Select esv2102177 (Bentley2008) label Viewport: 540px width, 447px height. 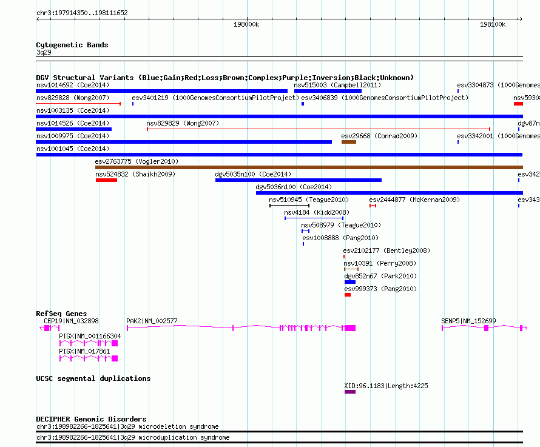coord(386,250)
